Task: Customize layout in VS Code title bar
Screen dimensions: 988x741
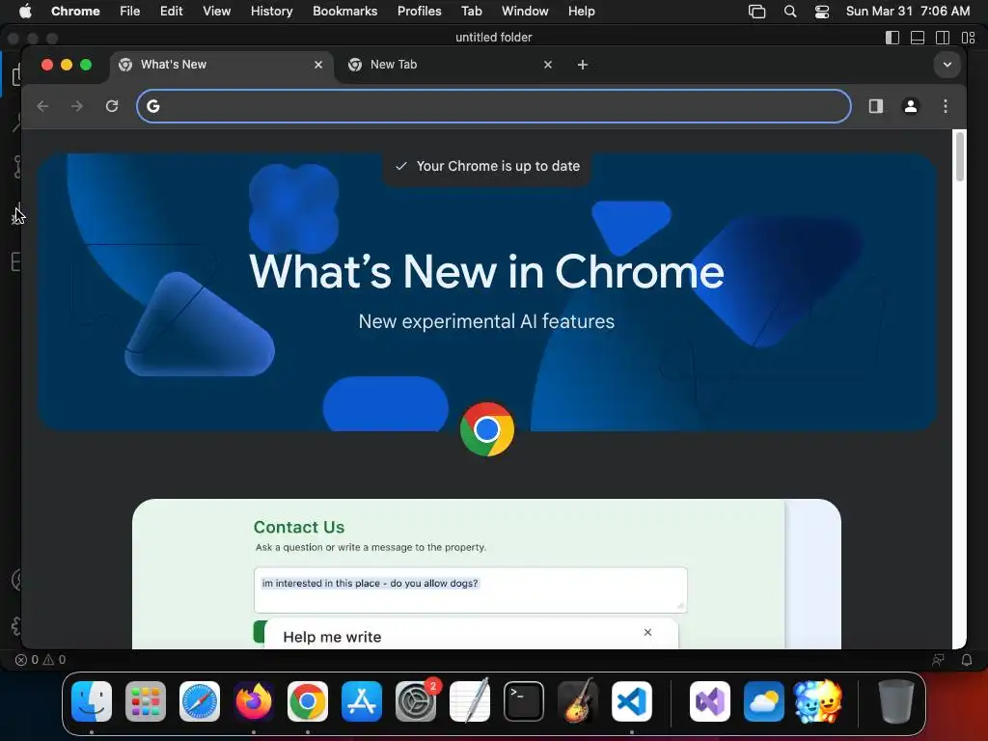Action: (x=968, y=38)
